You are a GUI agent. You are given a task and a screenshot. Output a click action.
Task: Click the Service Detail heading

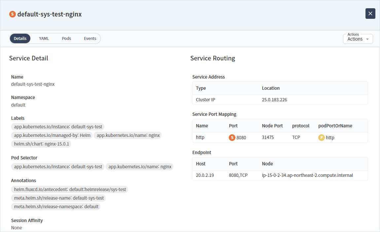click(x=29, y=58)
